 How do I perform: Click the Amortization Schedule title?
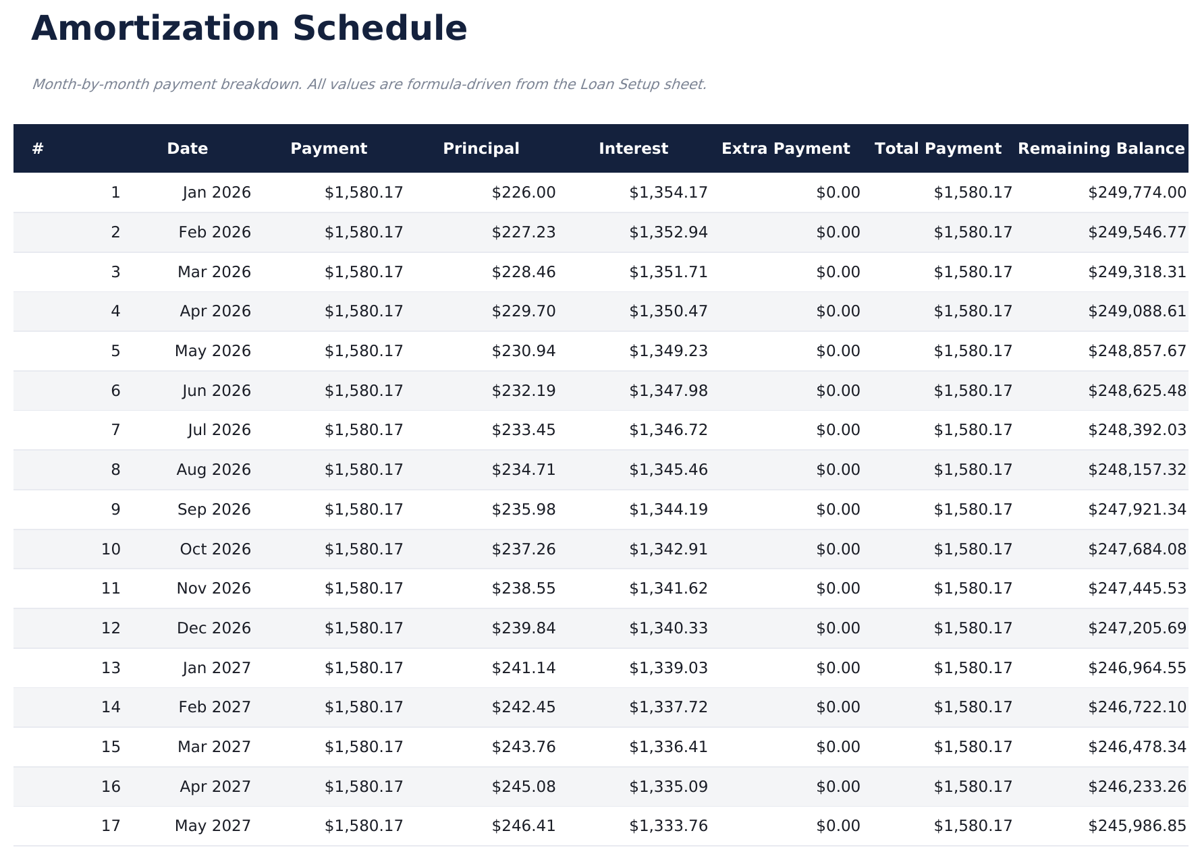coord(249,30)
